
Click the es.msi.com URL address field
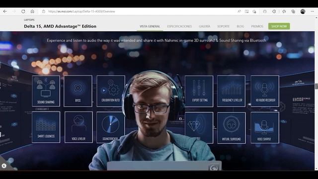pyautogui.click(x=81, y=11)
